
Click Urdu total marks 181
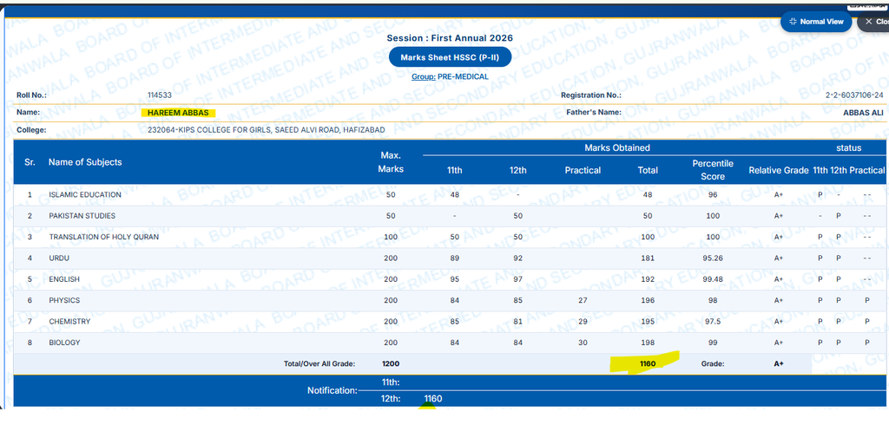[x=648, y=258]
